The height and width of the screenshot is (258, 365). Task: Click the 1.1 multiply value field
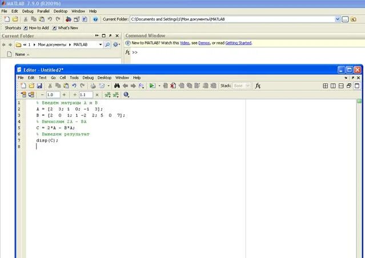(x=86, y=95)
